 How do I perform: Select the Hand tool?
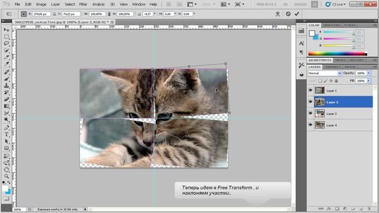[7, 170]
